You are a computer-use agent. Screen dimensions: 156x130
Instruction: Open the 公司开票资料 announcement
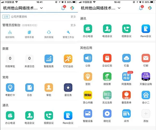click(x=19, y=17)
